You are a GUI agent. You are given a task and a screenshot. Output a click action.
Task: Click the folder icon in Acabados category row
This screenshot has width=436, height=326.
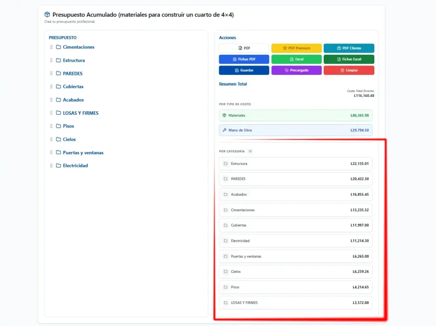(x=226, y=195)
